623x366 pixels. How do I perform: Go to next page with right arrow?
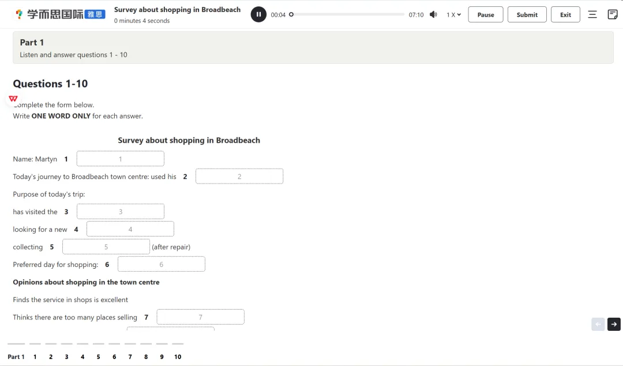pyautogui.click(x=614, y=325)
